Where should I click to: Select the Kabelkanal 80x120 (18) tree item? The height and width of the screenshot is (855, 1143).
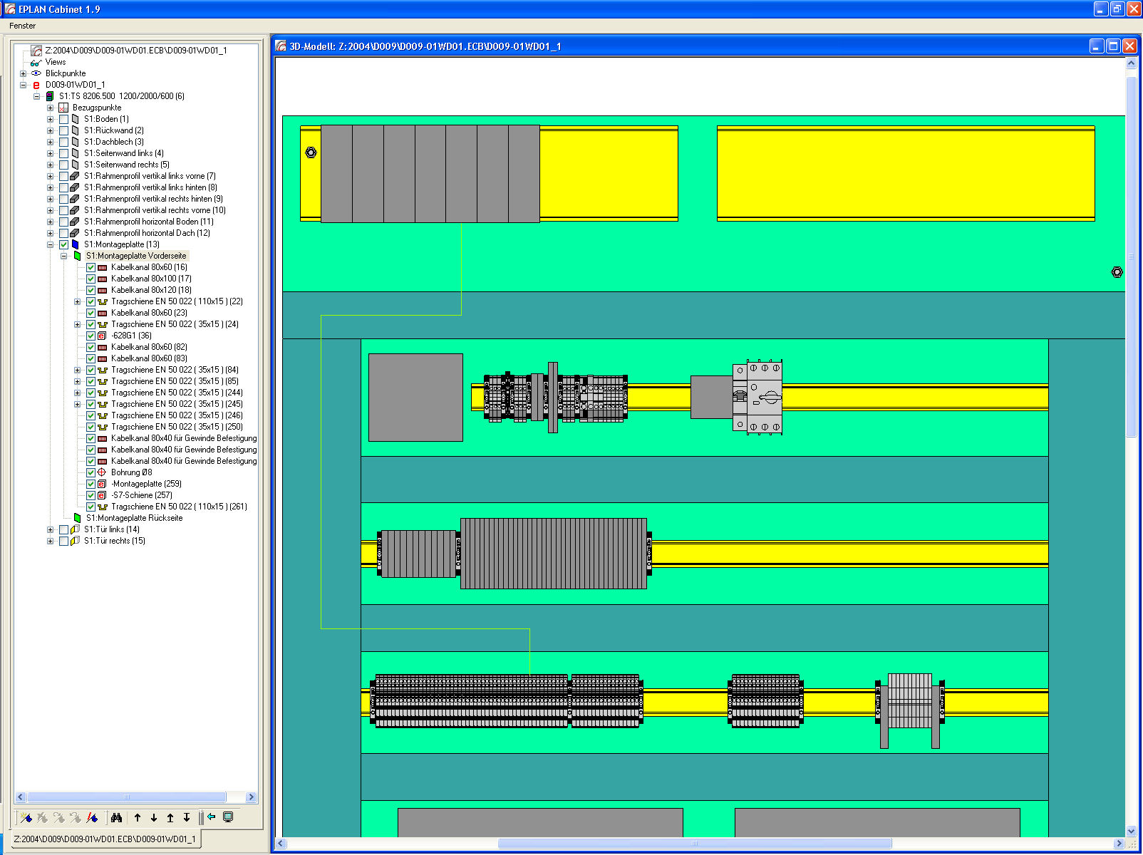point(151,290)
